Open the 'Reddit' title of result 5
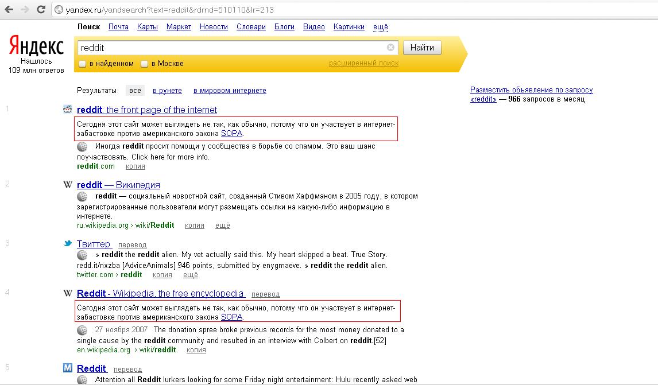 pos(91,368)
